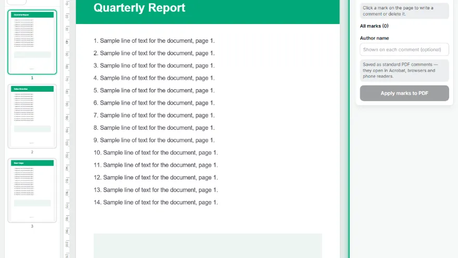Image resolution: width=458 pixels, height=258 pixels.
Task: Click the green divider beside the marks panel
Action: pos(349,129)
